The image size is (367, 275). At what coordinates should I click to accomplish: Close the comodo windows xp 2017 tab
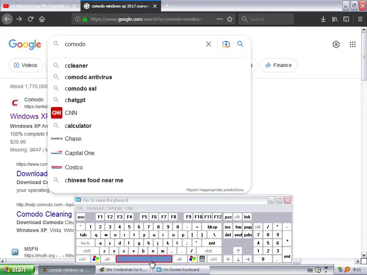[x=155, y=6]
